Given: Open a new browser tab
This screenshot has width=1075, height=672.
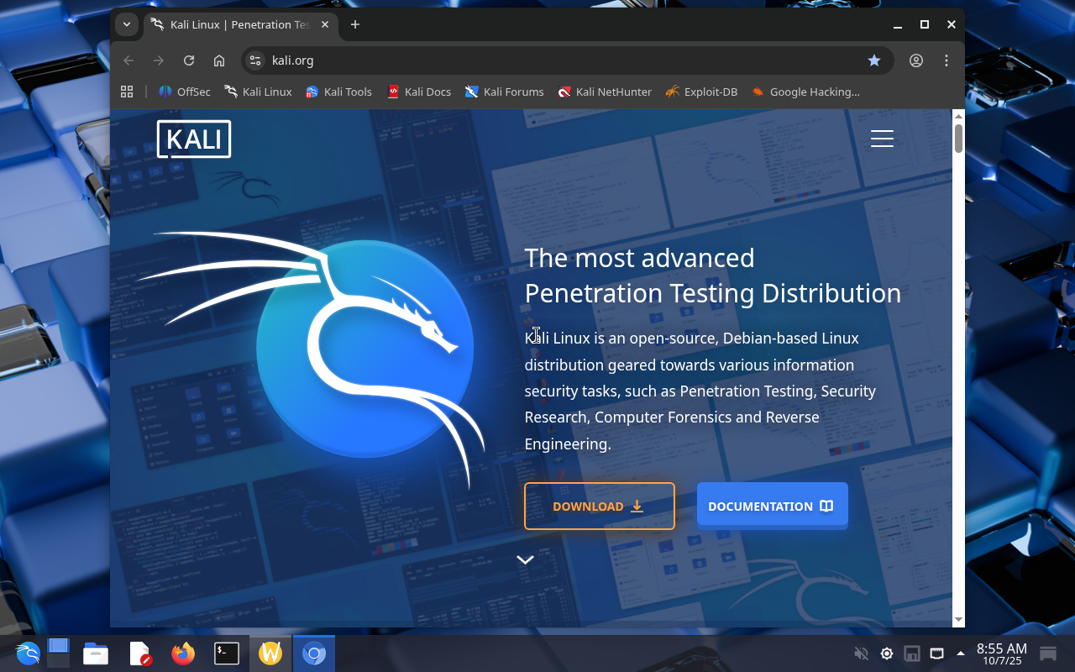Looking at the screenshot, I should tap(355, 24).
